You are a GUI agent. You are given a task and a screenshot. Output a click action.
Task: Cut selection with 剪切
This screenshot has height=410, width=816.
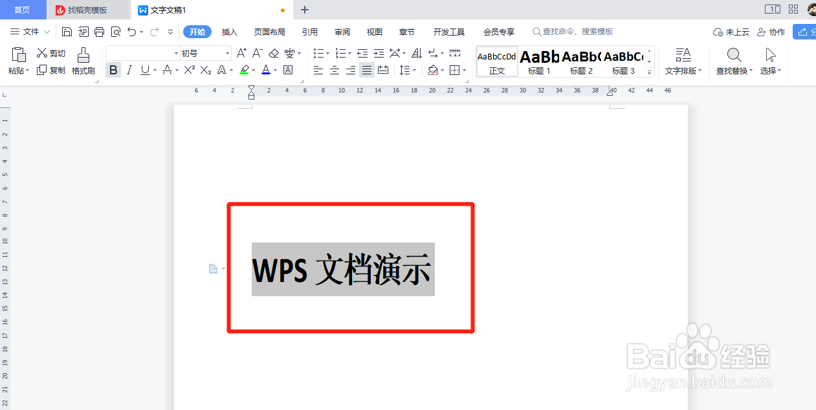[x=51, y=53]
